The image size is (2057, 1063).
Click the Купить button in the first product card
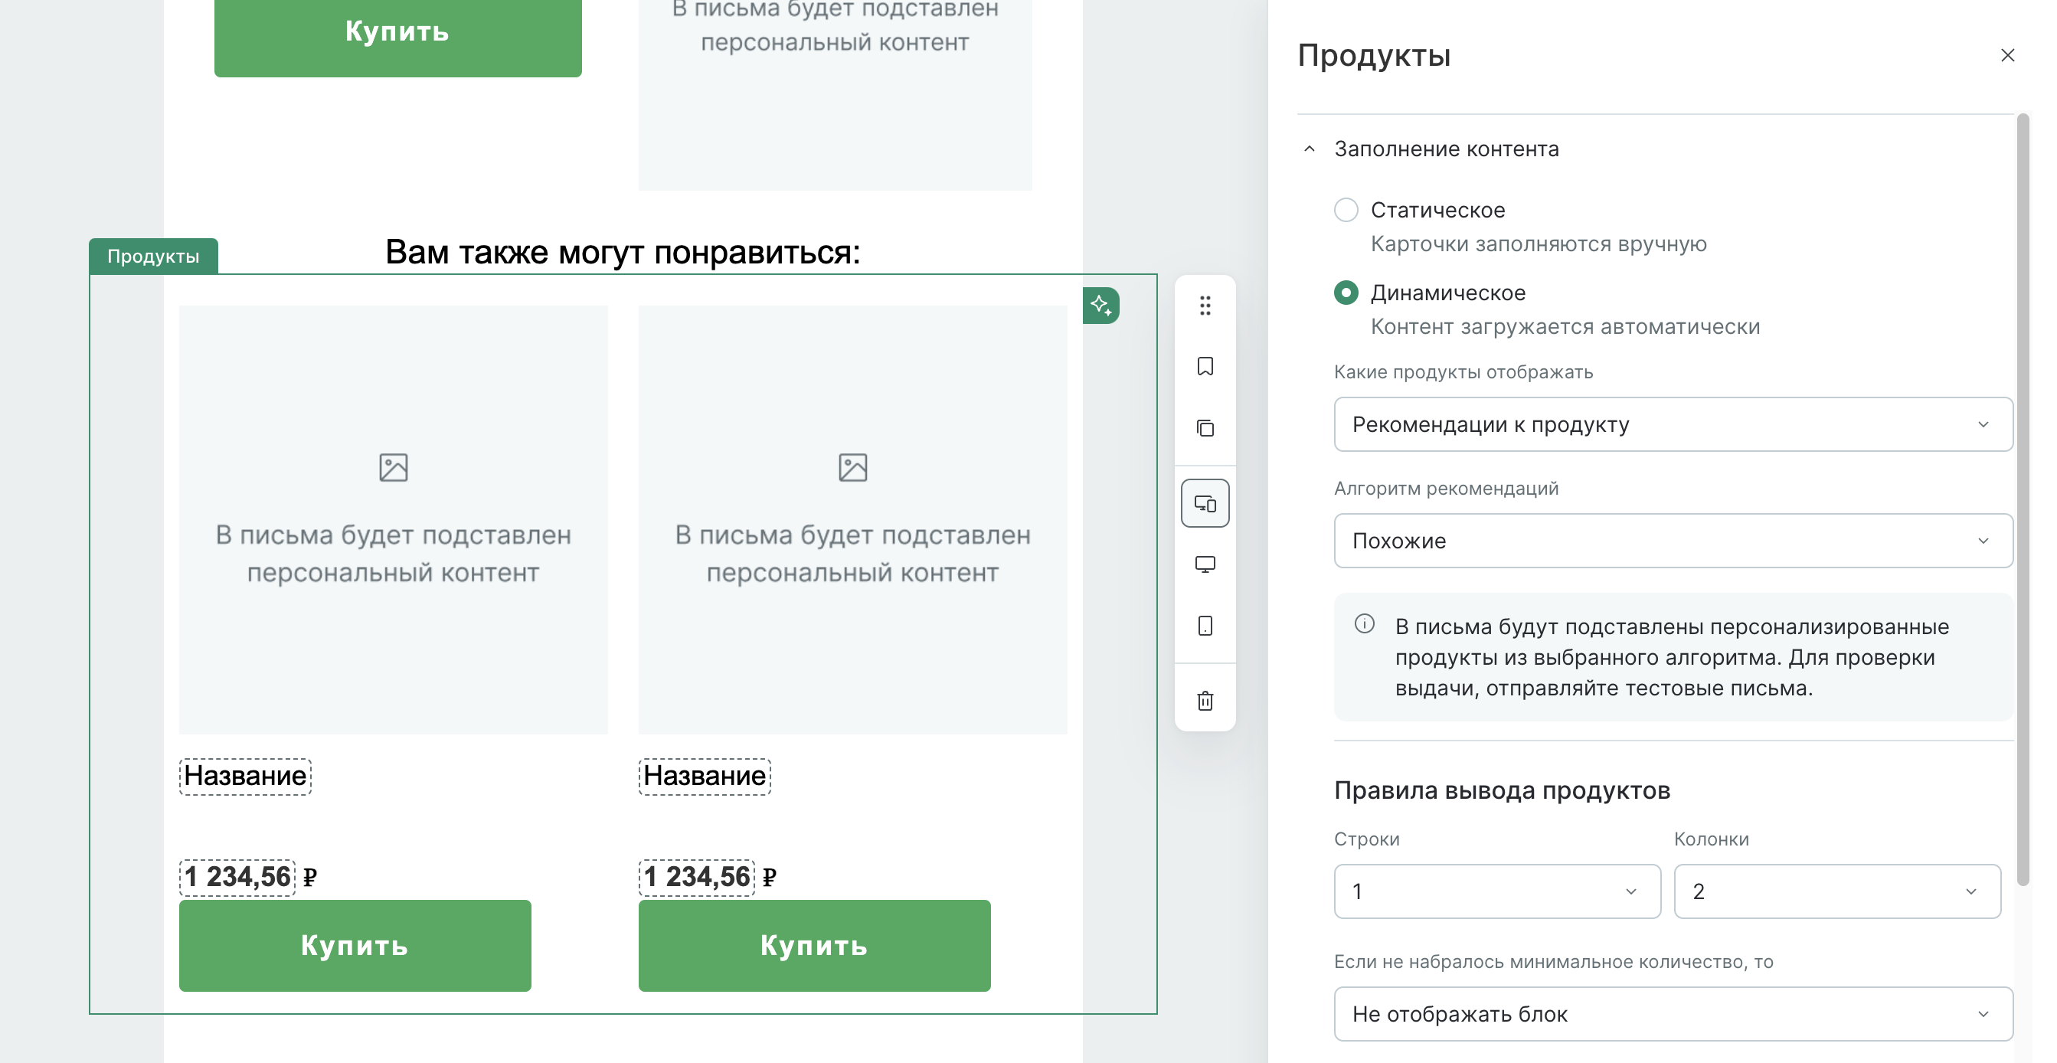(355, 946)
